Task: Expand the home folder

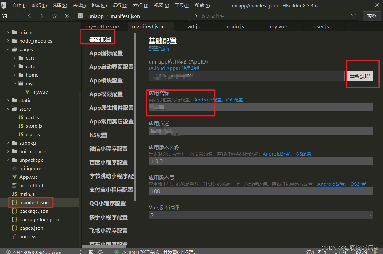Action: click(14, 75)
